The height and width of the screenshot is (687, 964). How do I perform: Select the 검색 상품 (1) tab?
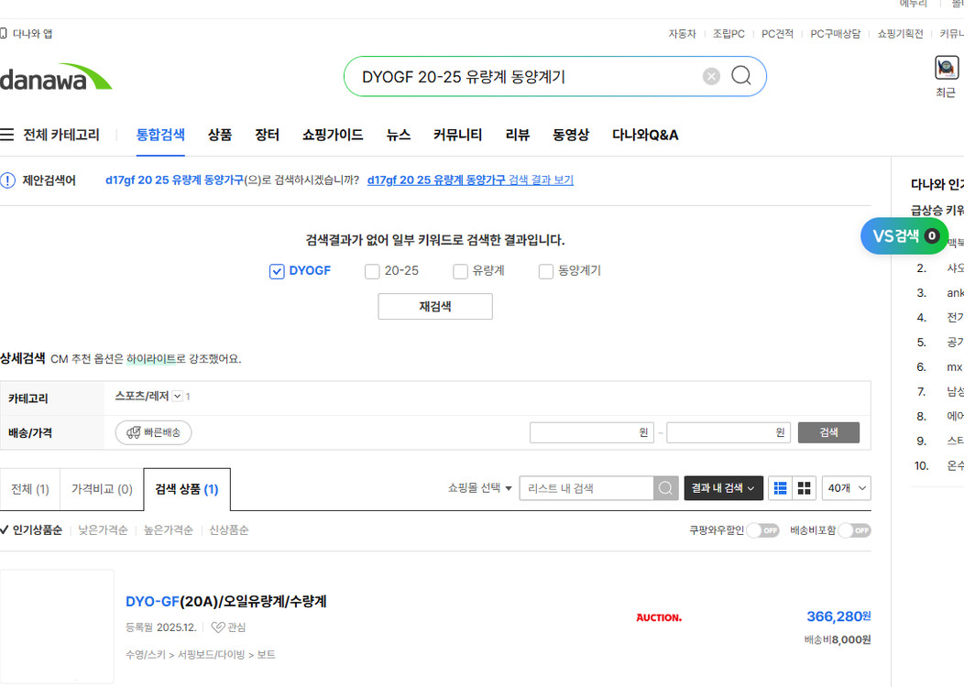click(187, 489)
